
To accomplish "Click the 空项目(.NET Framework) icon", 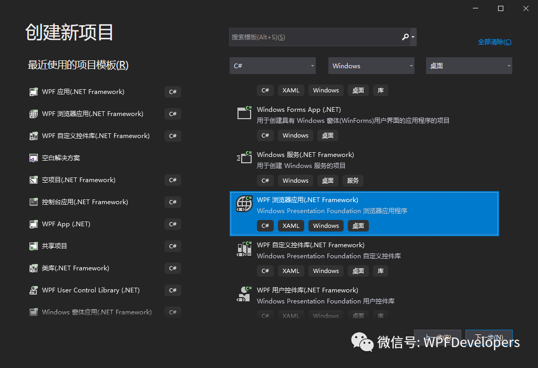I will (33, 180).
